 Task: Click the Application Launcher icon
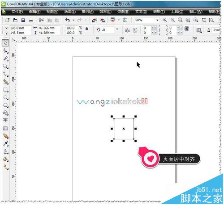(x=113, y=20)
